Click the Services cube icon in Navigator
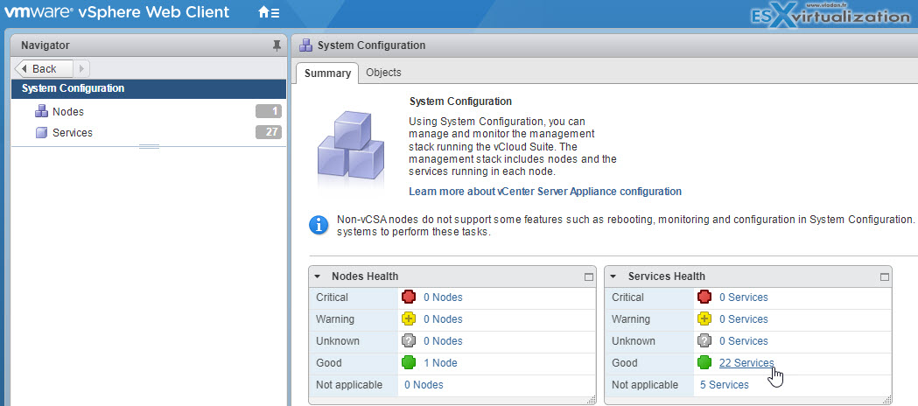This screenshot has width=918, height=406. (x=41, y=133)
